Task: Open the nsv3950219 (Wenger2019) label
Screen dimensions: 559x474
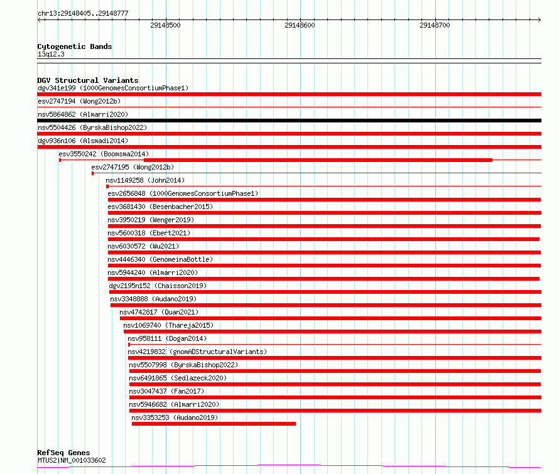Action: point(151,220)
